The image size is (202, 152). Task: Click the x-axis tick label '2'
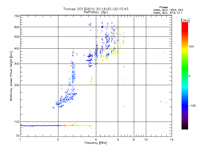coord(58,140)
